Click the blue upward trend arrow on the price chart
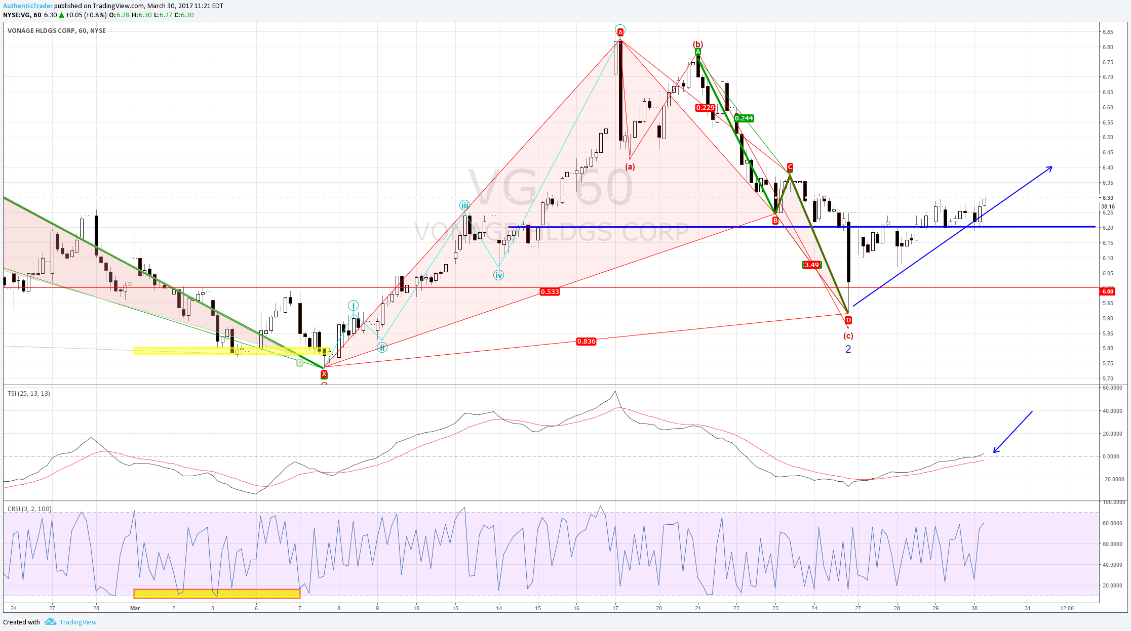Image resolution: width=1131 pixels, height=631 pixels. coord(953,236)
